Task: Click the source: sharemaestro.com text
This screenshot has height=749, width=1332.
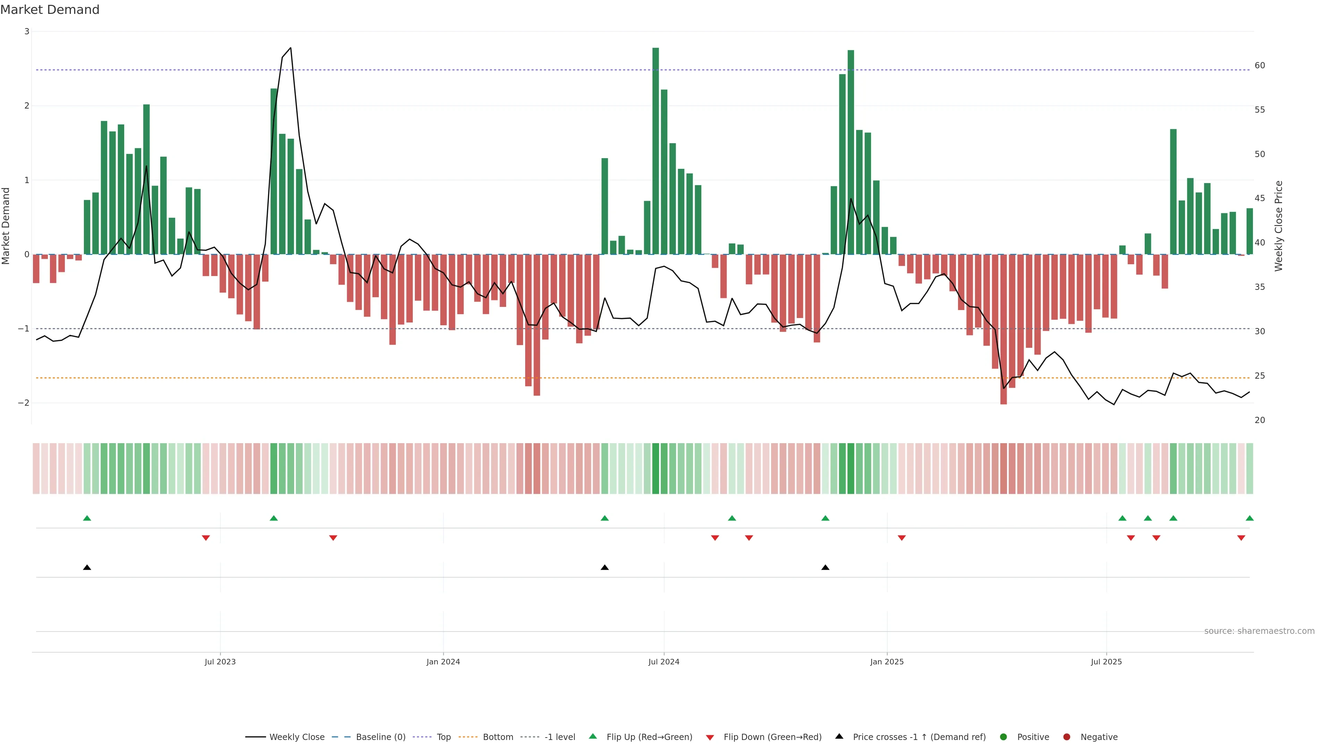Action: [1259, 631]
